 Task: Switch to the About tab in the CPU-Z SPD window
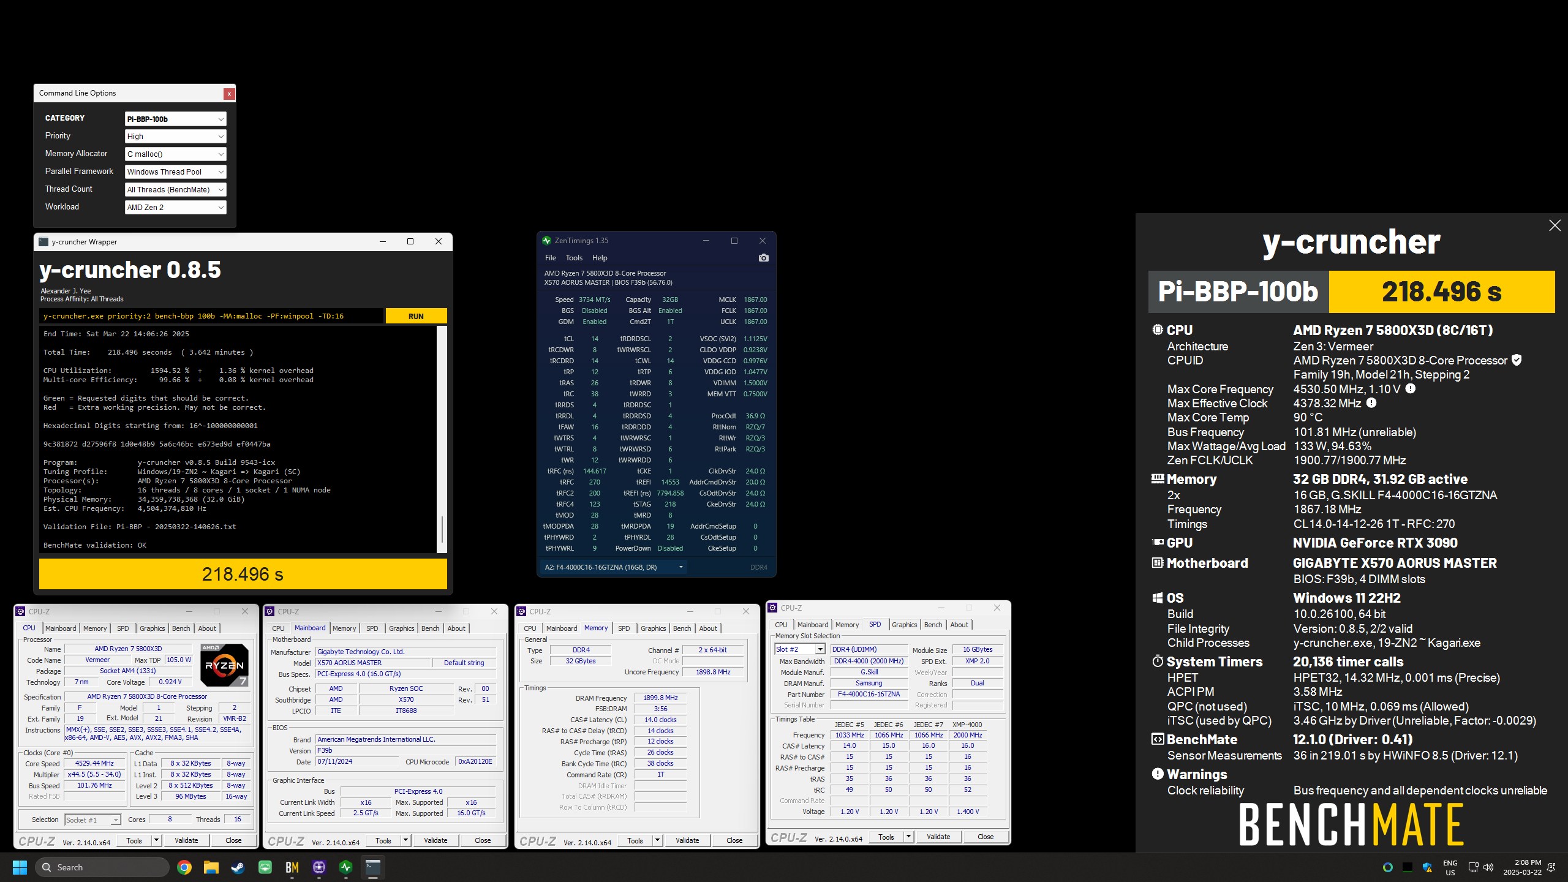pos(959,625)
